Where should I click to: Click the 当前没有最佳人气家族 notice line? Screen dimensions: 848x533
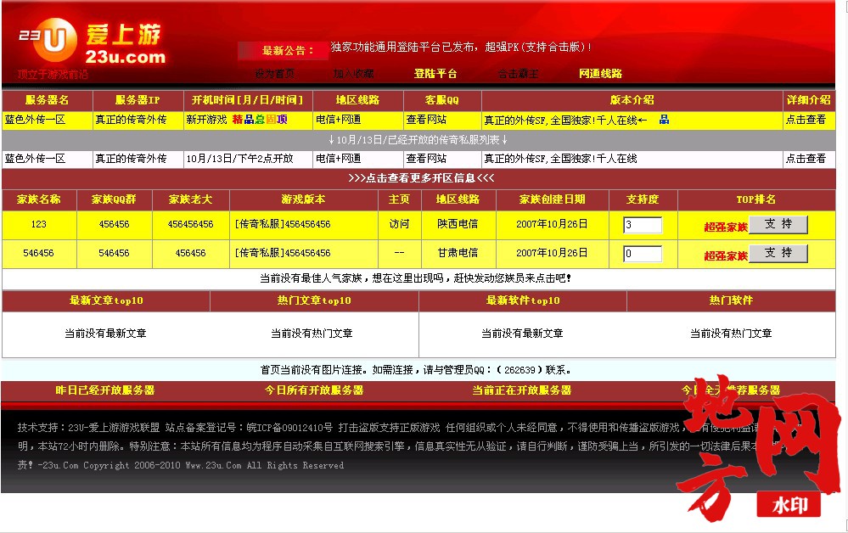pos(415,278)
